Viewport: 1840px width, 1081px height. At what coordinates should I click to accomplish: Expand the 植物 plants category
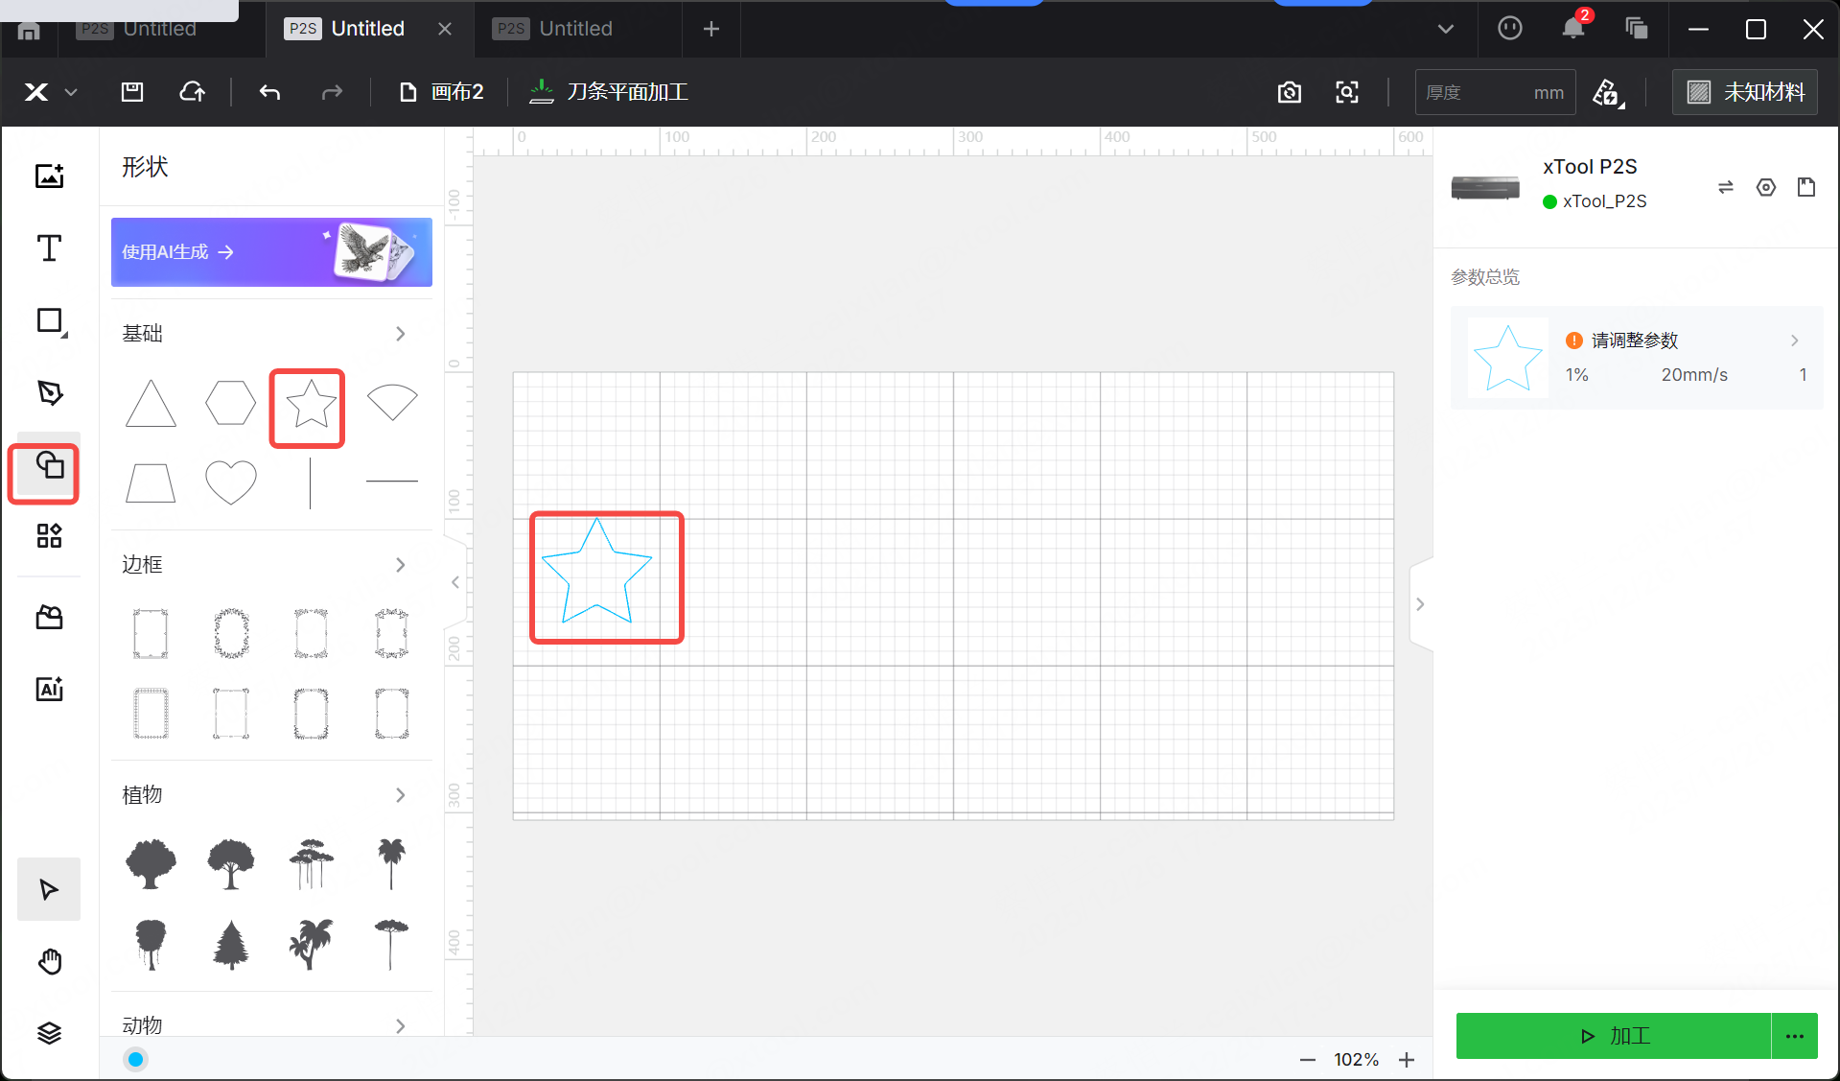coord(400,795)
